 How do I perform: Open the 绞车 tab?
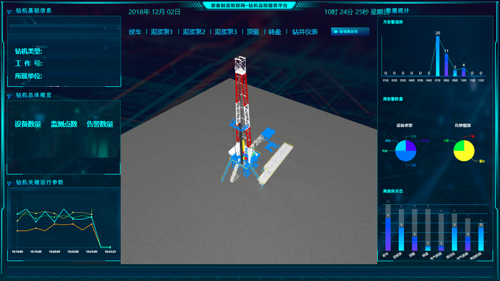pos(135,32)
